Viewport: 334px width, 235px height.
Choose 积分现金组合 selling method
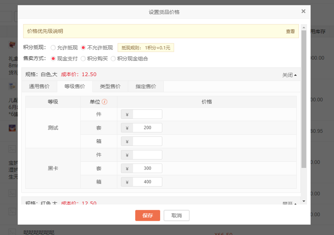pyautogui.click(x=113, y=59)
